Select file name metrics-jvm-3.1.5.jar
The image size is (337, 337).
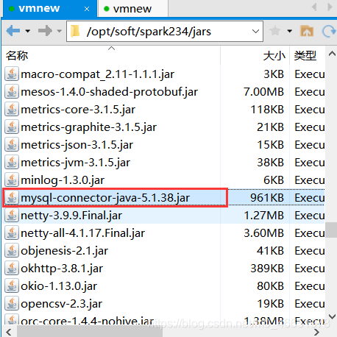[76, 163]
